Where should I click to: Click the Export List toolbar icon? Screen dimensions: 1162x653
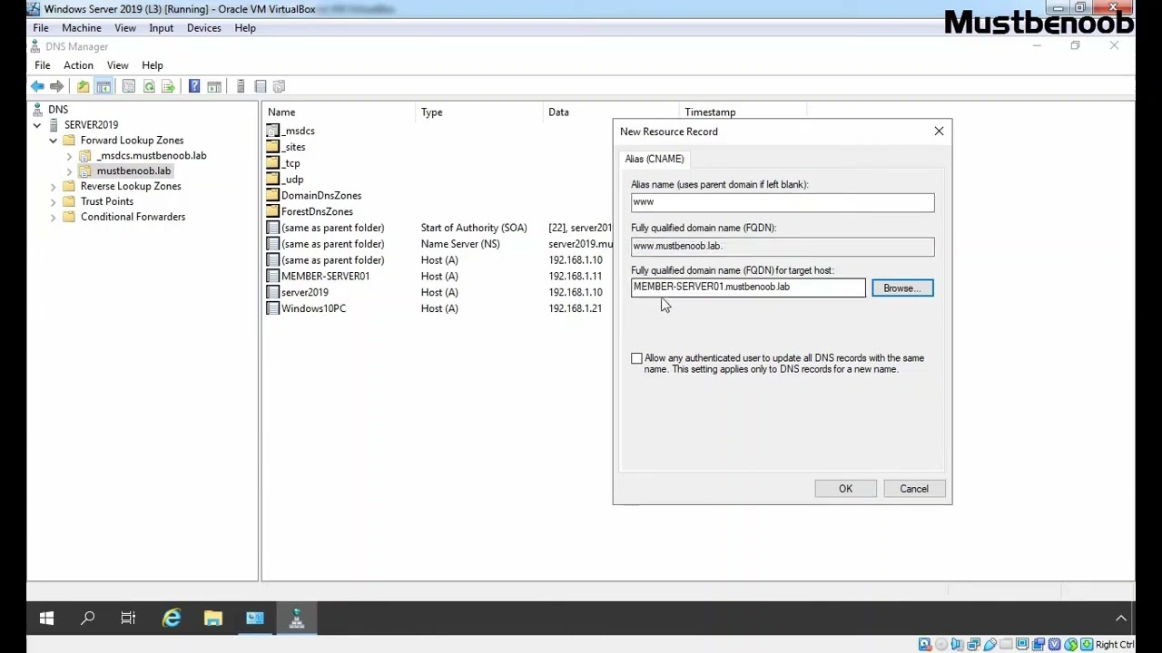click(168, 86)
